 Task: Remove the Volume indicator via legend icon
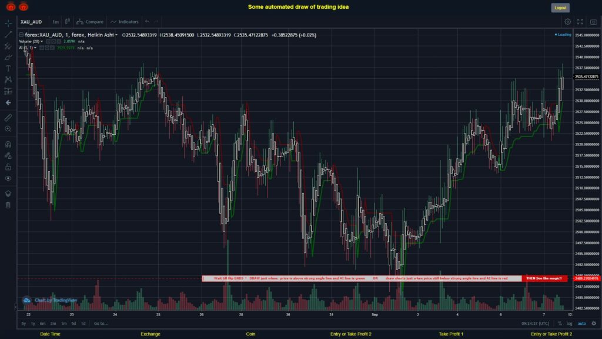(x=59, y=42)
